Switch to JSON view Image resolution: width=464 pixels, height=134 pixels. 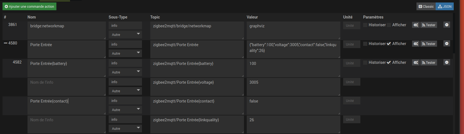tap(445, 6)
